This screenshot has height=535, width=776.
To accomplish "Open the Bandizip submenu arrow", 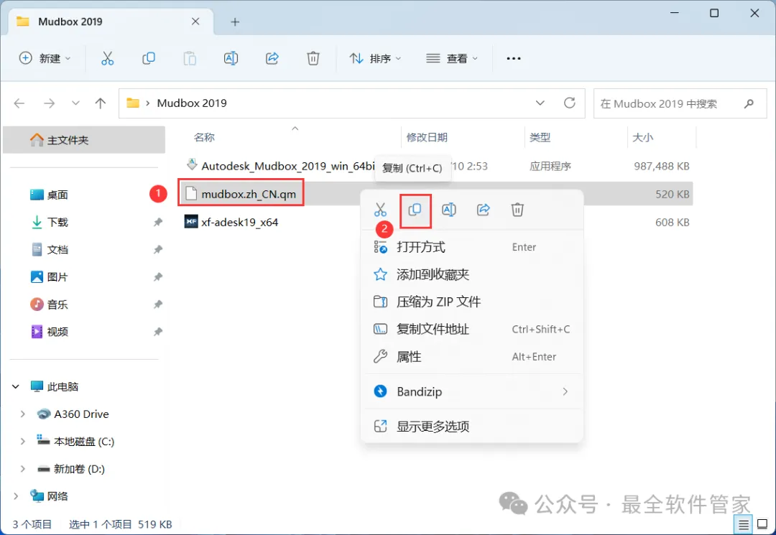I will tap(565, 391).
